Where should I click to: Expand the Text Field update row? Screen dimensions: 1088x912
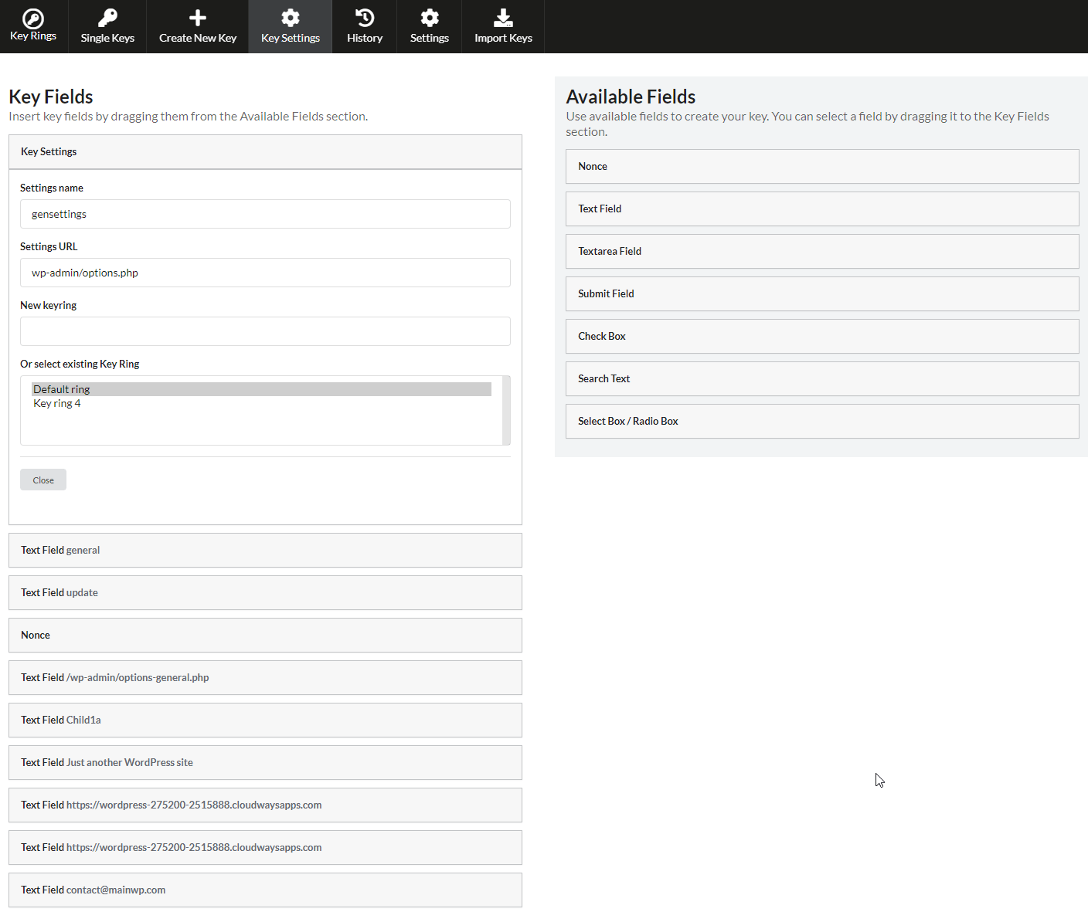(265, 592)
